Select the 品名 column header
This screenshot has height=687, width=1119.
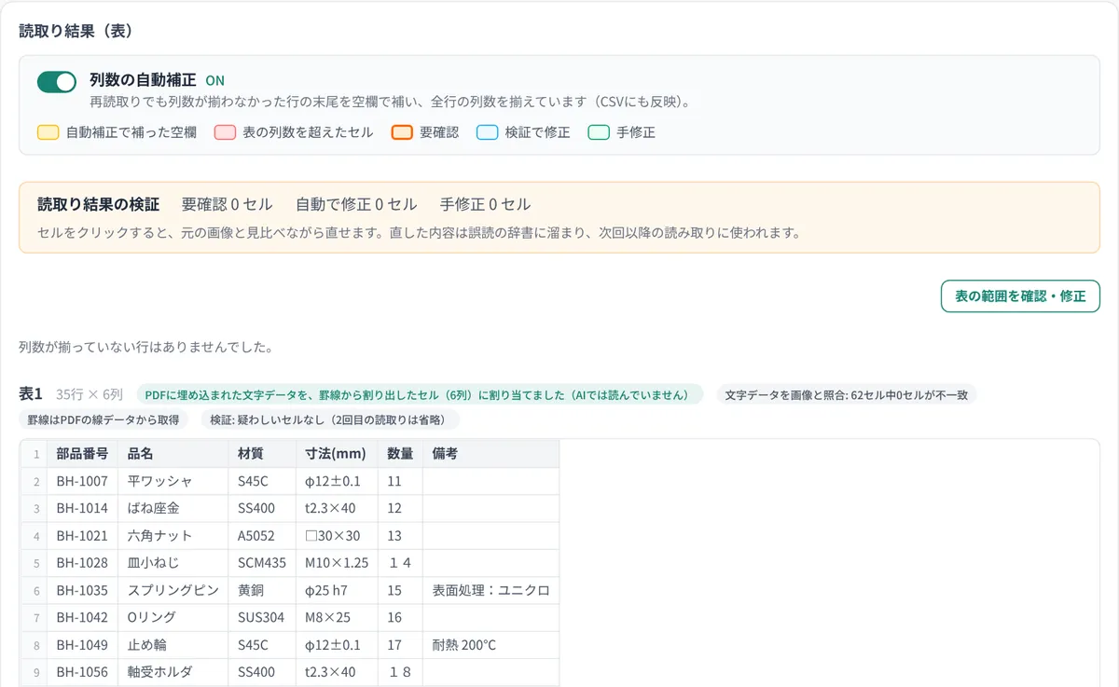173,454
